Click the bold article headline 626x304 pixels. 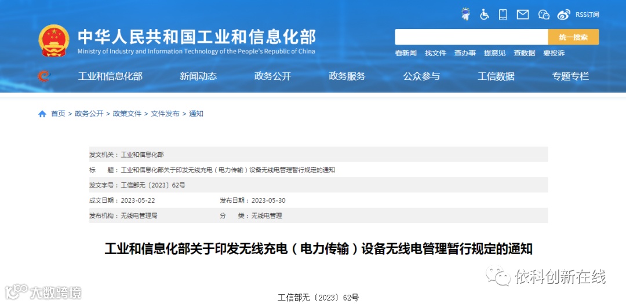click(319, 250)
